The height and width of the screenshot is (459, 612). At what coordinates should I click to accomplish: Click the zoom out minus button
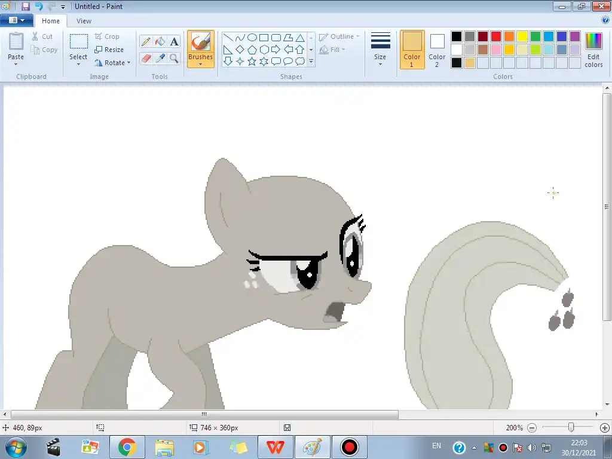click(x=531, y=428)
